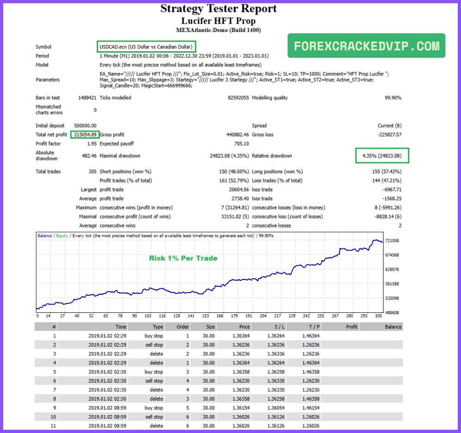Select Expected payoff value 705.10
The height and width of the screenshot is (433, 461).
(x=242, y=144)
